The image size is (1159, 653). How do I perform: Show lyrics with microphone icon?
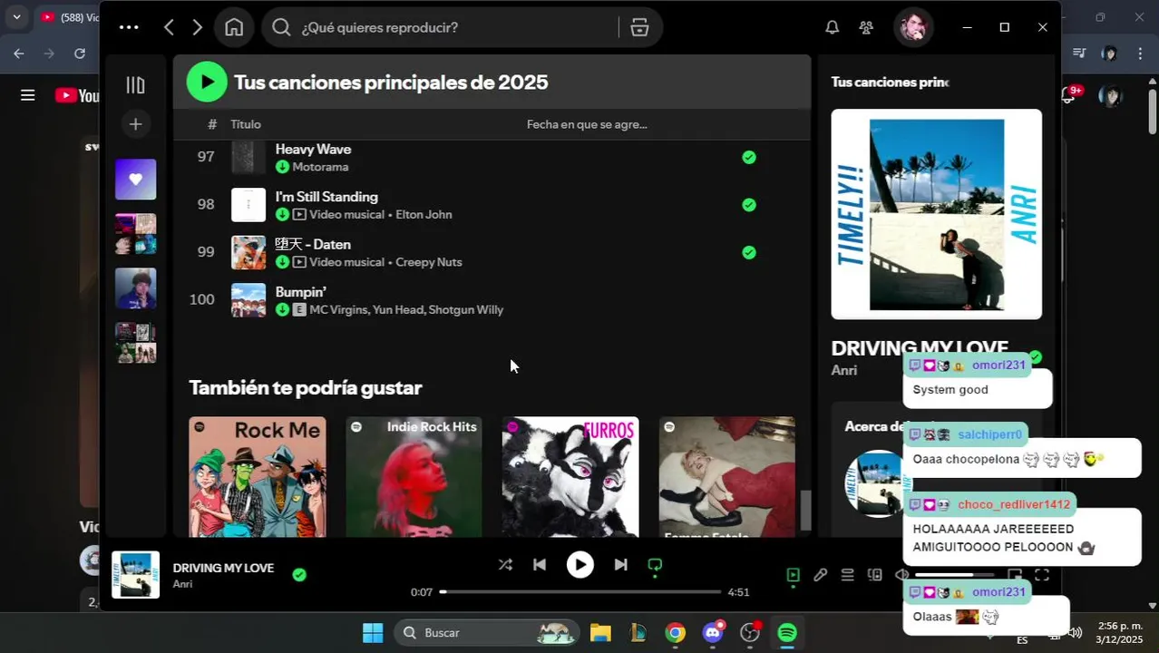point(820,575)
